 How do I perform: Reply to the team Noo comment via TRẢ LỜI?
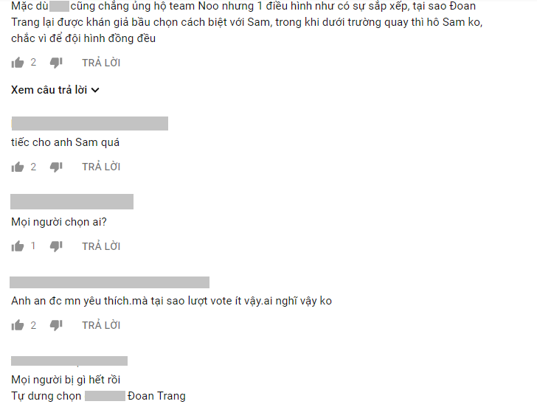101,63
